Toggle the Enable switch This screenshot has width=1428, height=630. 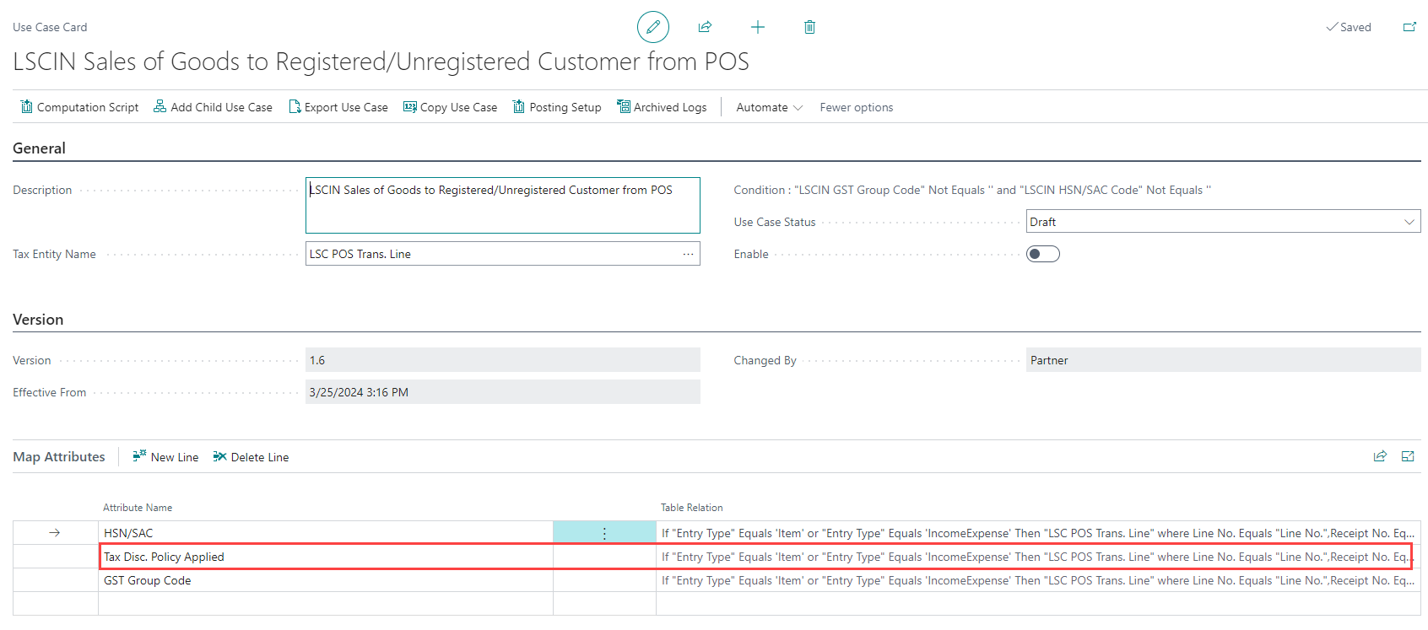tap(1042, 254)
